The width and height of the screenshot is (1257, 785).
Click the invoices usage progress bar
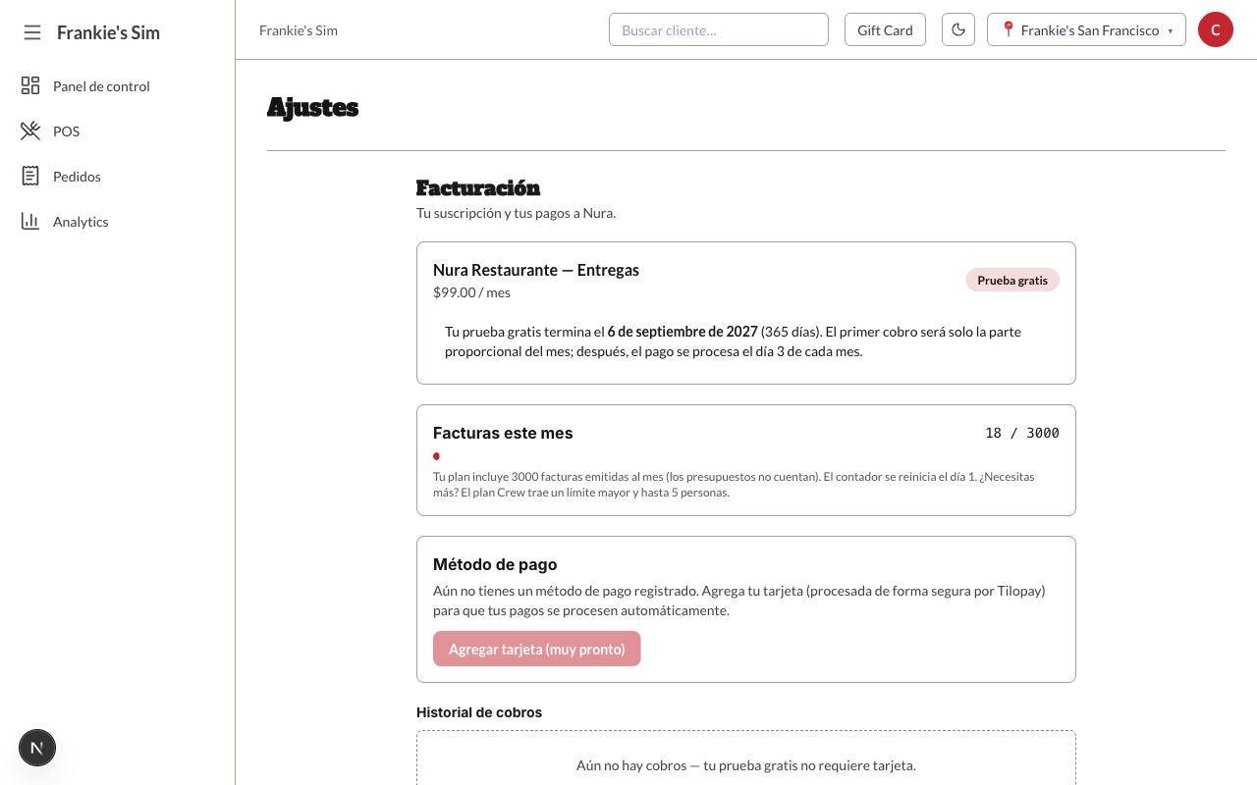[746, 456]
